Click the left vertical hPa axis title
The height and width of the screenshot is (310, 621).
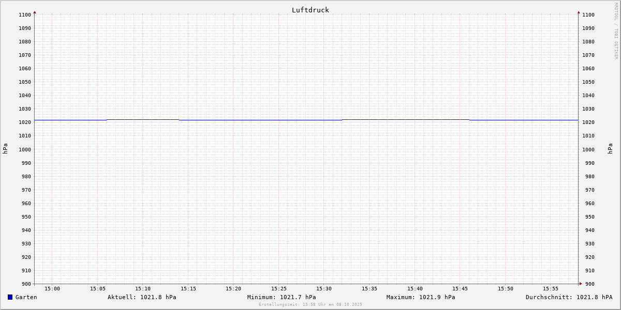pos(5,148)
